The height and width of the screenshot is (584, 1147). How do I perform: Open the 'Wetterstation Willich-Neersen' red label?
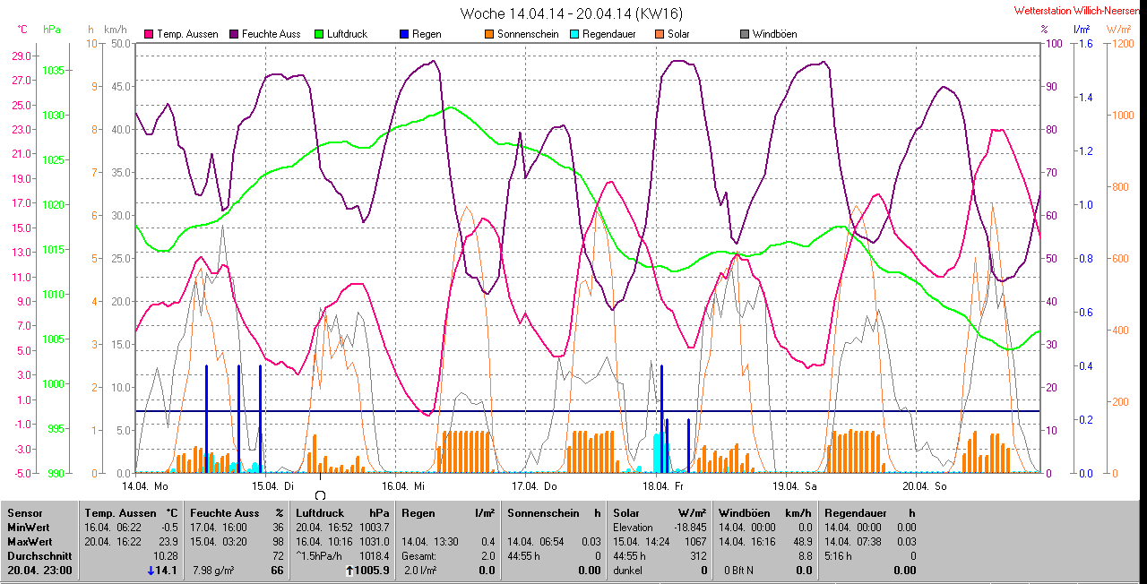pyautogui.click(x=1077, y=11)
